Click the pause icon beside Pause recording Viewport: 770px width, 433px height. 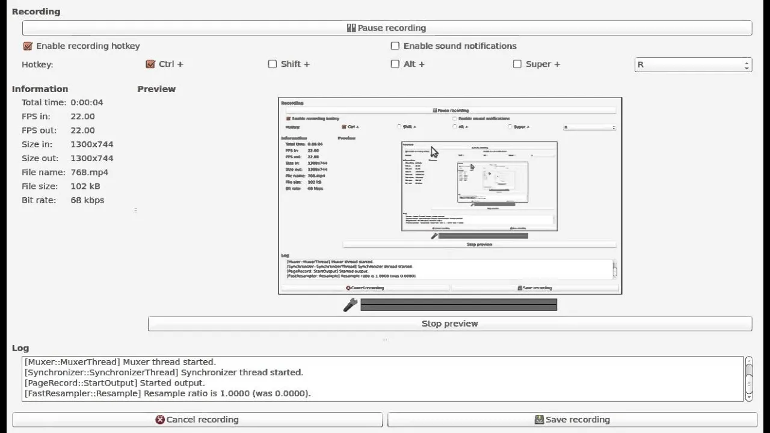click(351, 28)
